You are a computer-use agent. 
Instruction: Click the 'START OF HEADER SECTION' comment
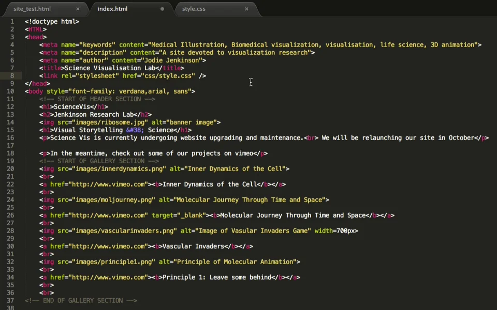[97, 99]
